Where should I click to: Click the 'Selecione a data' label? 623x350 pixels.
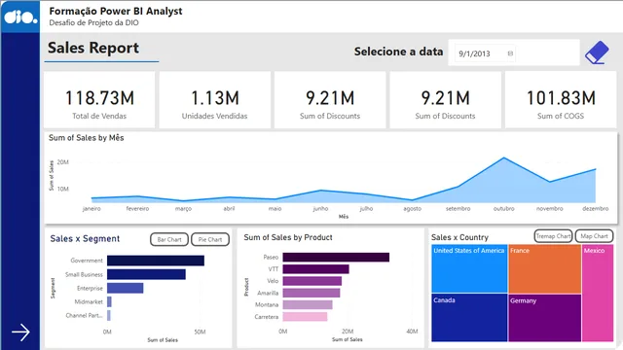[x=398, y=52]
